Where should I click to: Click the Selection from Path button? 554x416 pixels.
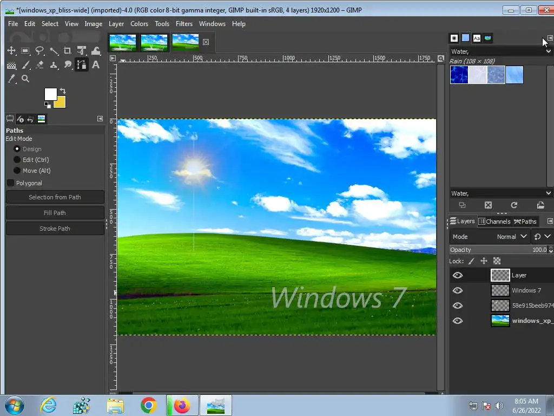coord(55,197)
